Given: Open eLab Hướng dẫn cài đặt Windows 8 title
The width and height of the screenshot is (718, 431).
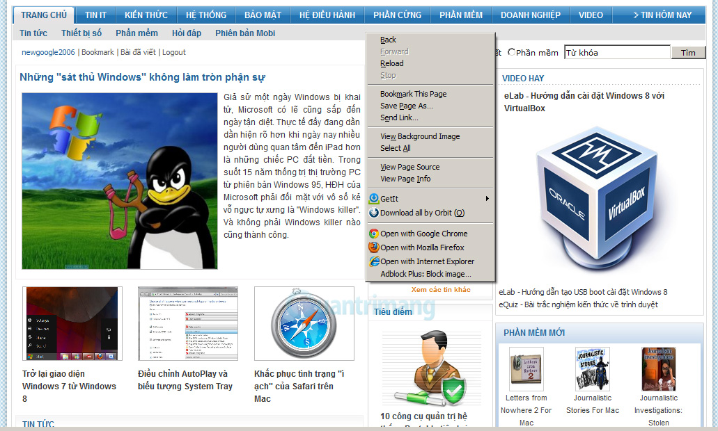Looking at the screenshot, I should 584,102.
